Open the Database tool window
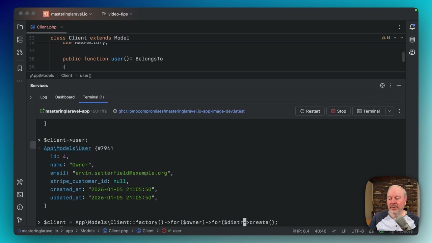This screenshot has height=243, width=432. coord(412,39)
